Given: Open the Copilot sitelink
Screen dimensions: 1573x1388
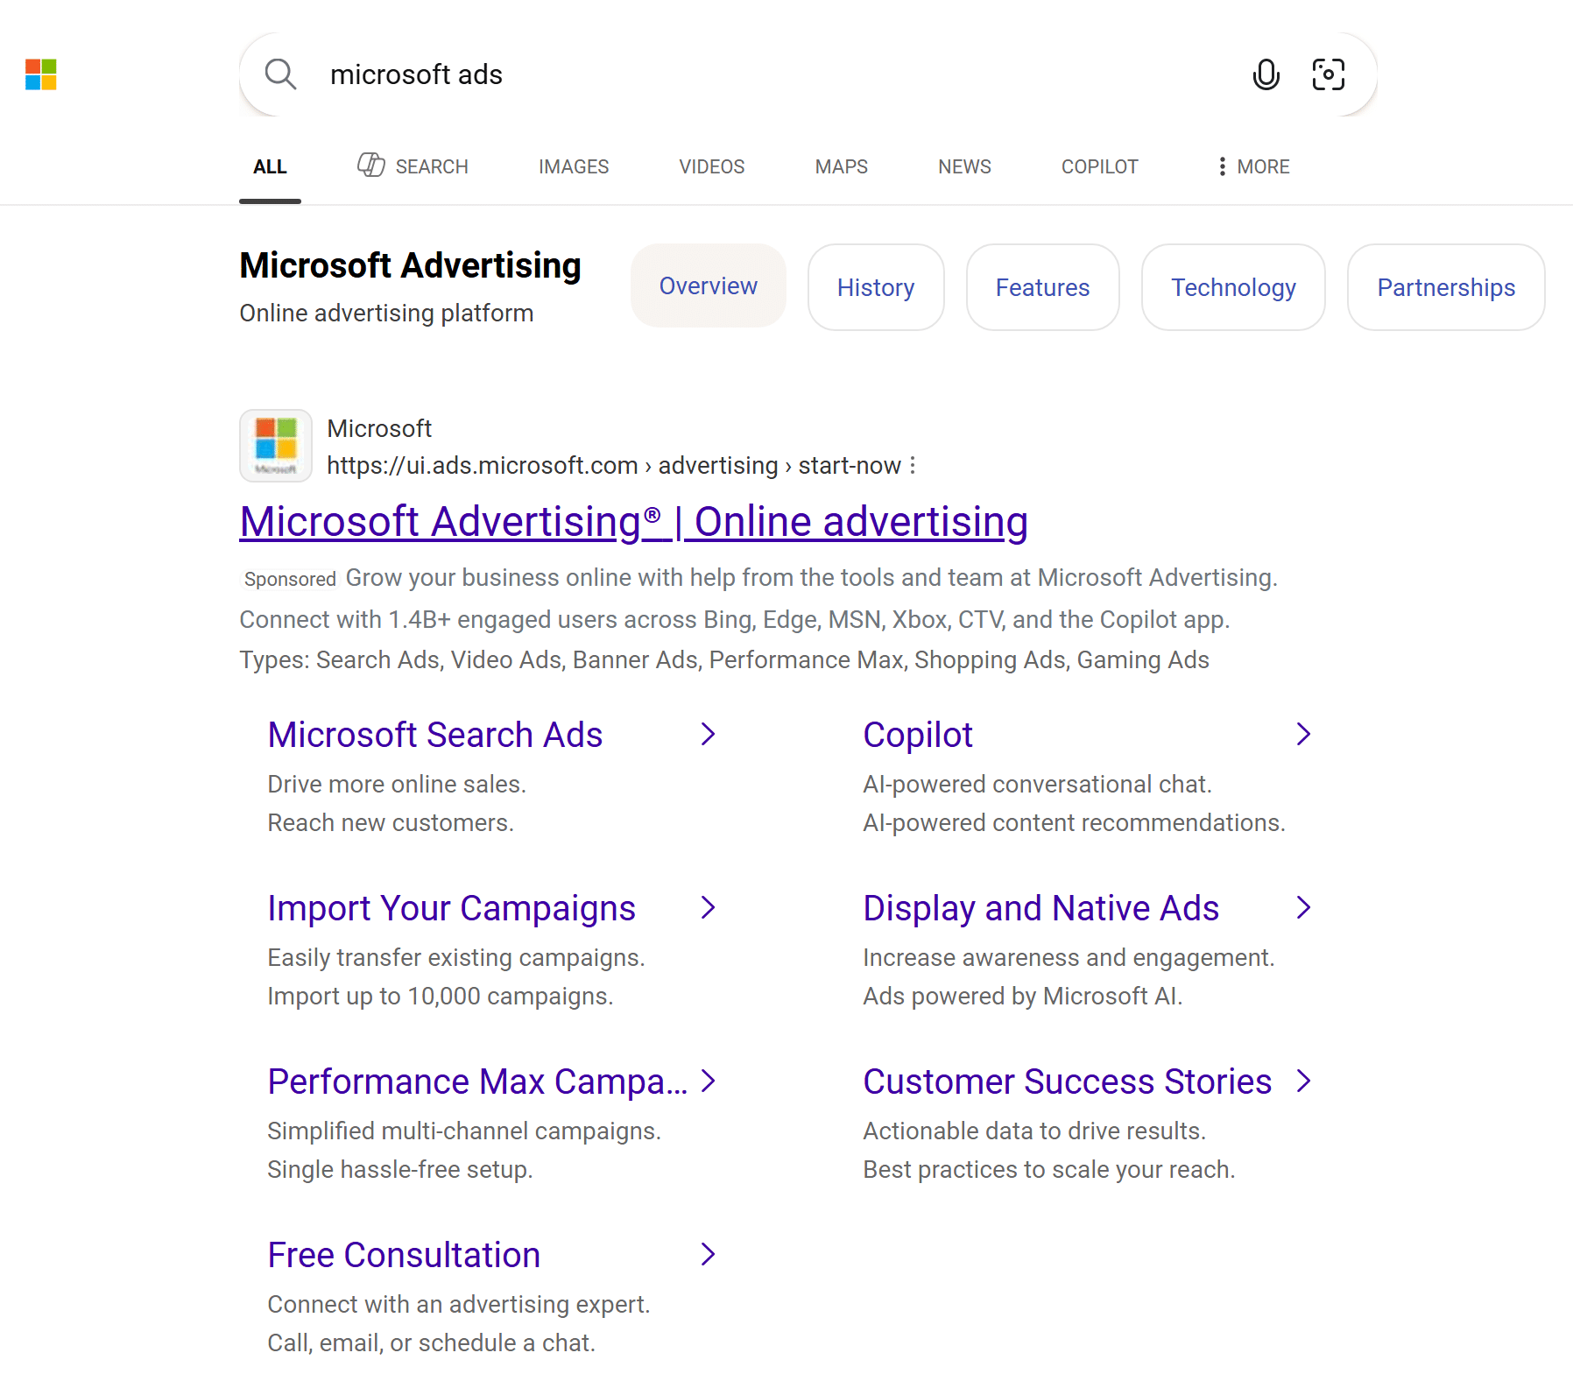Looking at the screenshot, I should pyautogui.click(x=917, y=735).
